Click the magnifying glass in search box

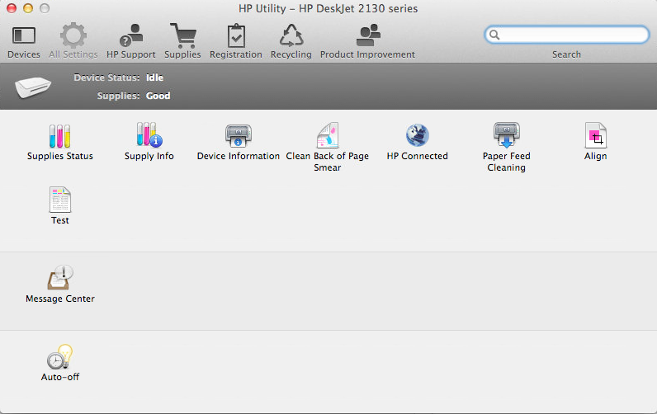(x=494, y=35)
